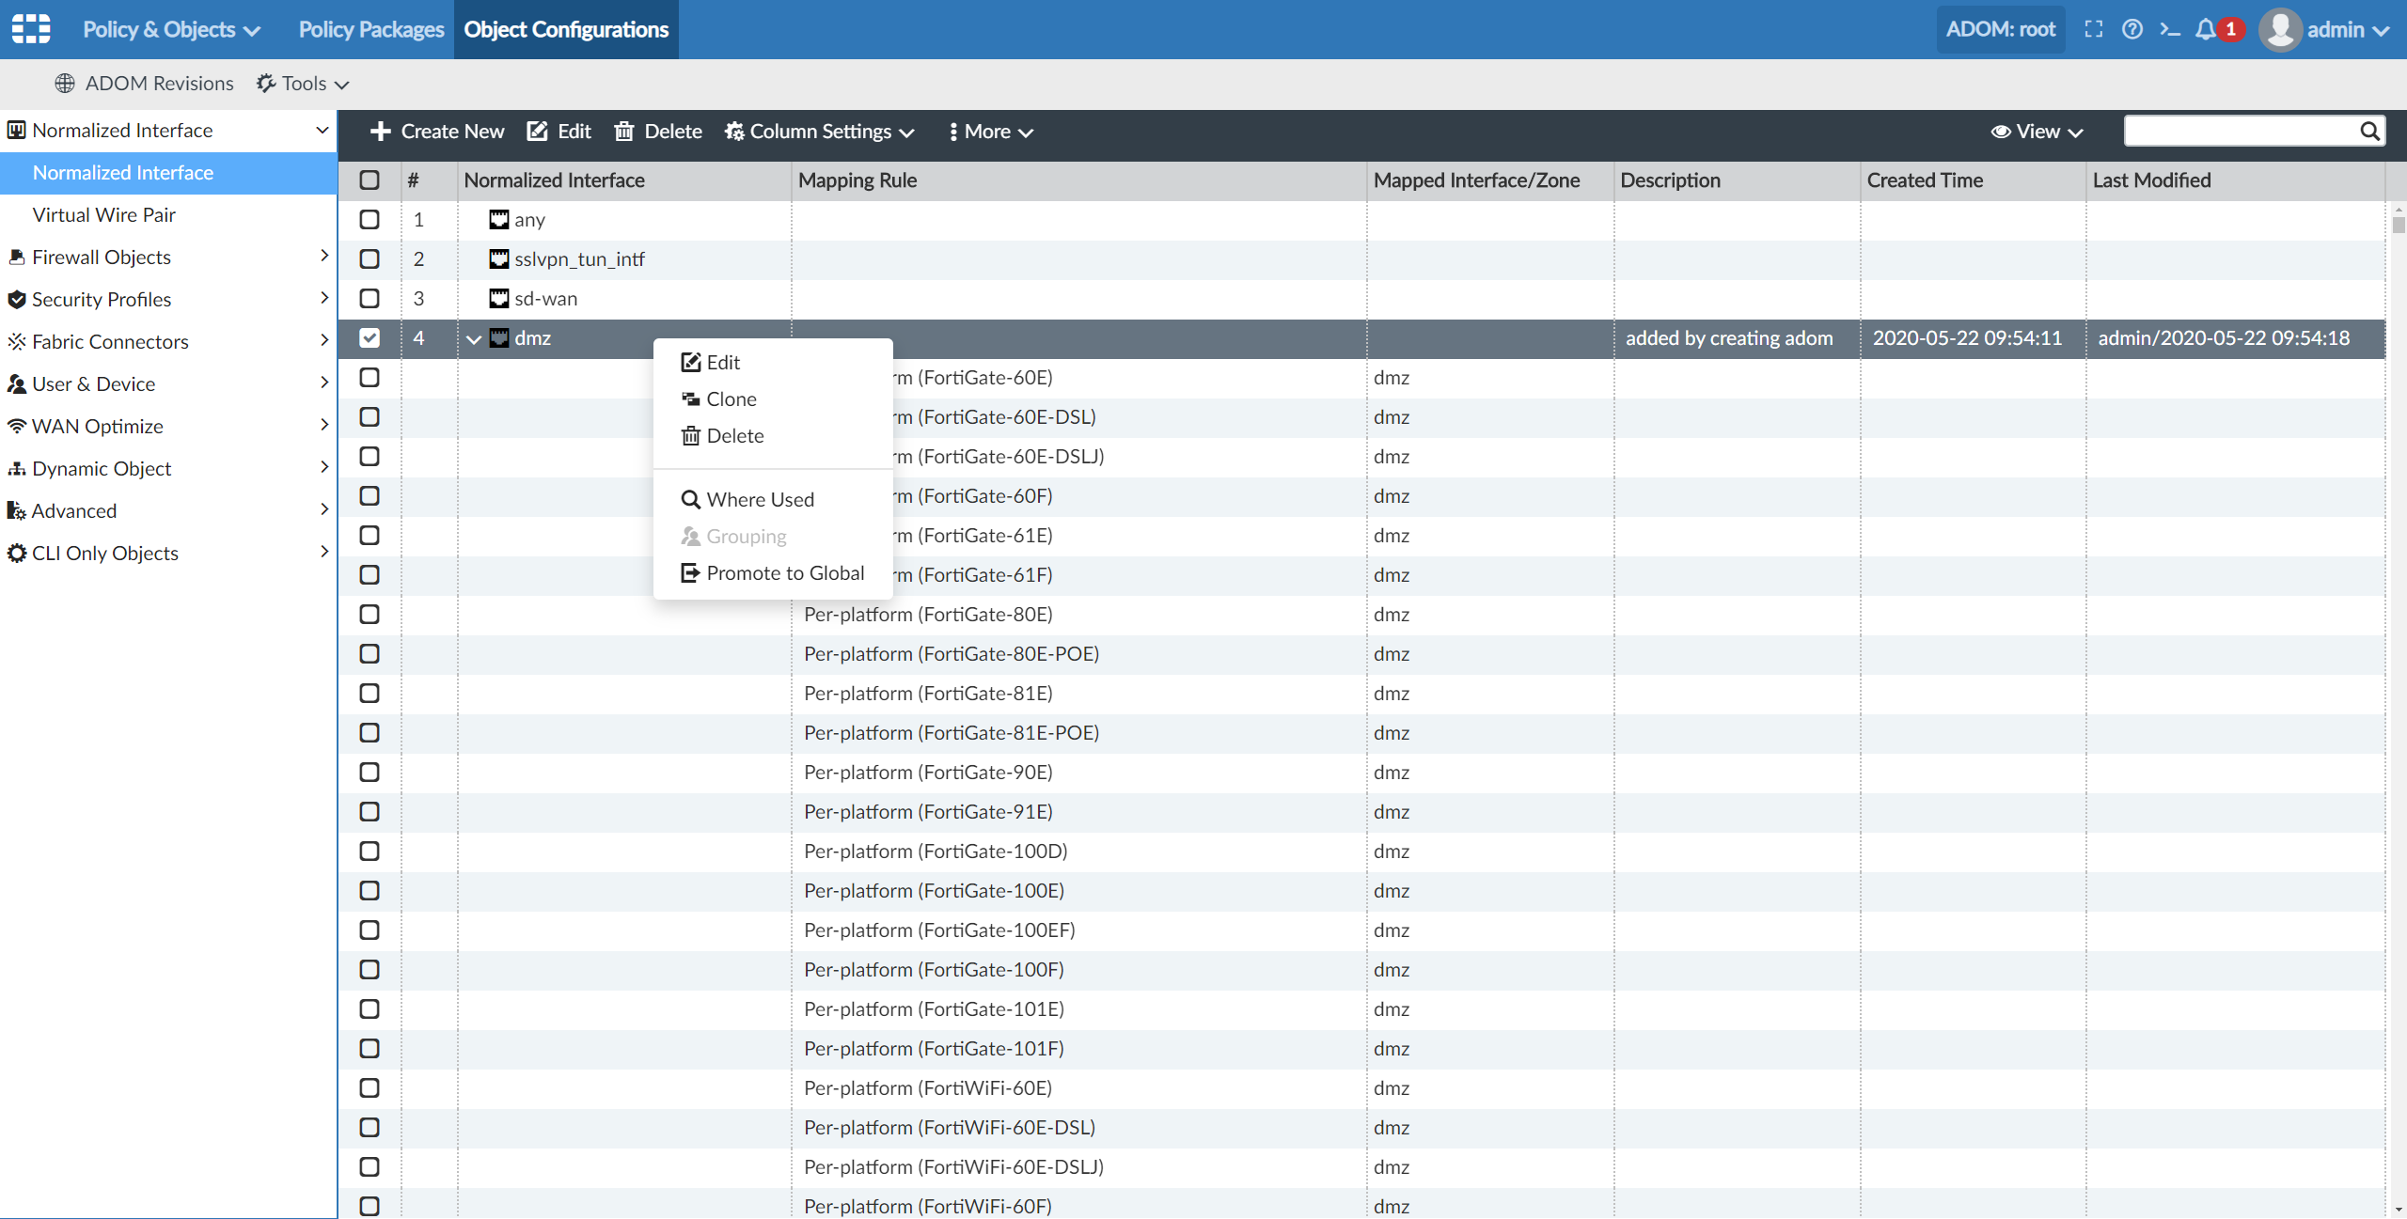The width and height of the screenshot is (2407, 1219).
Task: Open the help question mark icon
Action: point(2132,29)
